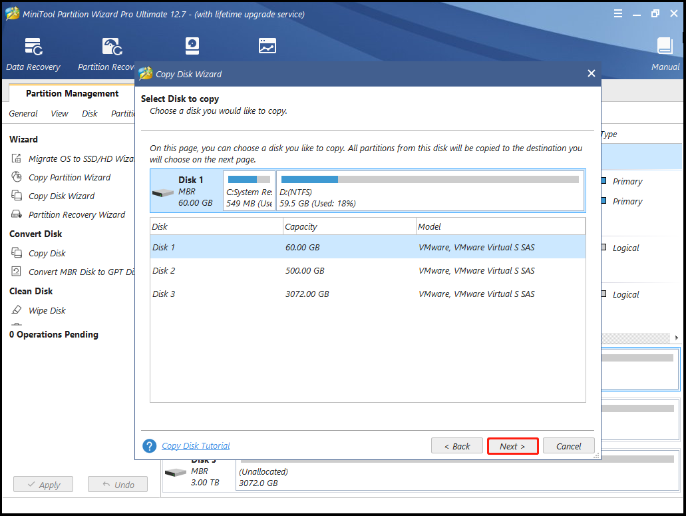
Task: Close the Copy Disk Wizard dialog
Action: tap(591, 73)
